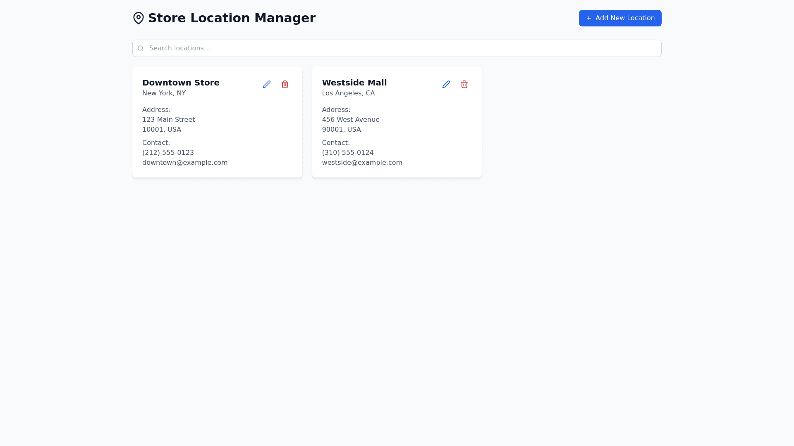Click the search magnifier icon
Viewport: 794px width, 446px height.
pyautogui.click(x=141, y=48)
